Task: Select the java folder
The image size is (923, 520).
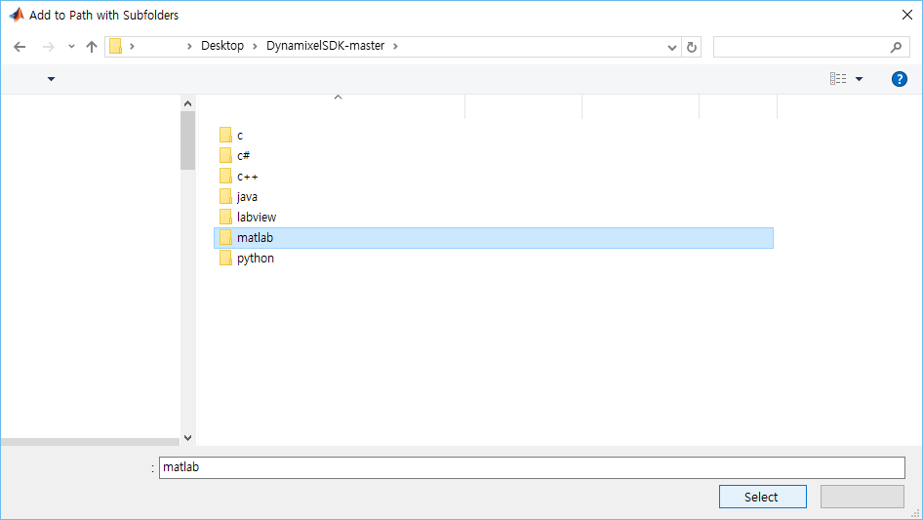Action: pyautogui.click(x=247, y=197)
